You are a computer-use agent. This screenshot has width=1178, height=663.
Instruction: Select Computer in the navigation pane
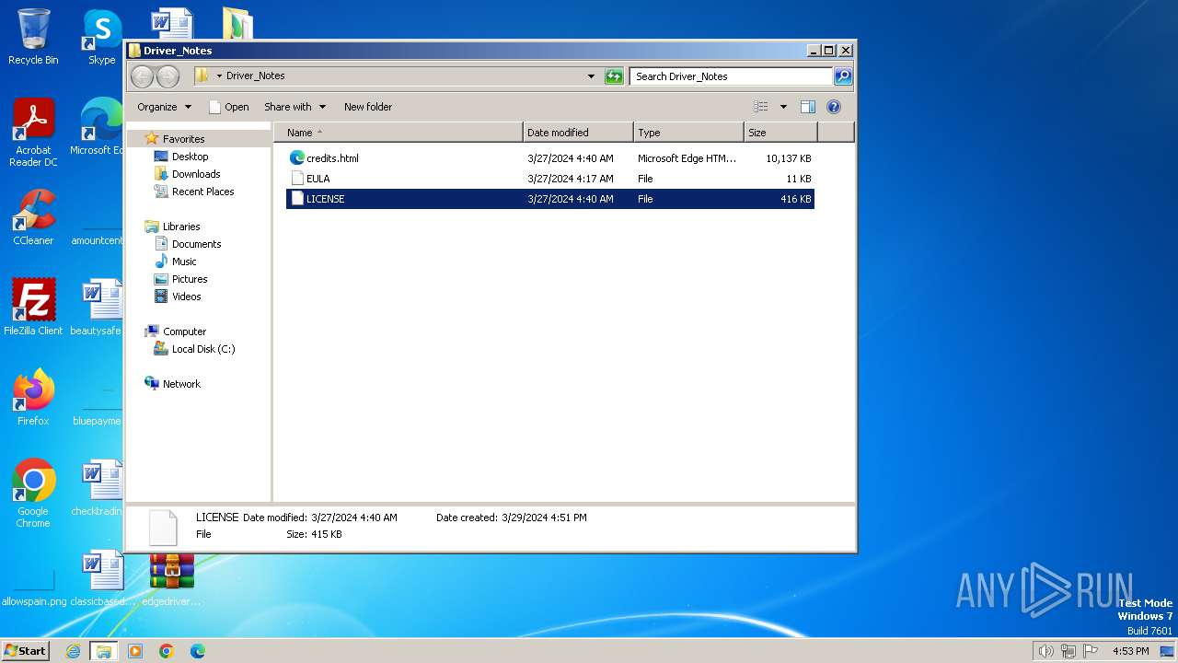[x=184, y=331]
